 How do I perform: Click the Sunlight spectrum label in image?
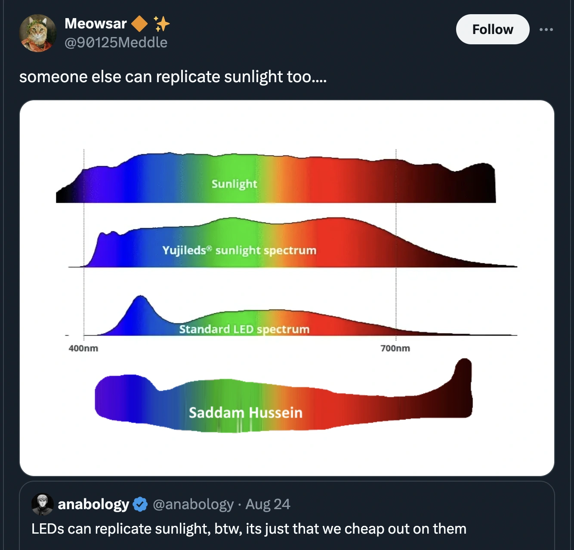(234, 184)
